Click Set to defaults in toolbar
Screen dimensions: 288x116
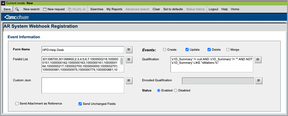point(173,9)
